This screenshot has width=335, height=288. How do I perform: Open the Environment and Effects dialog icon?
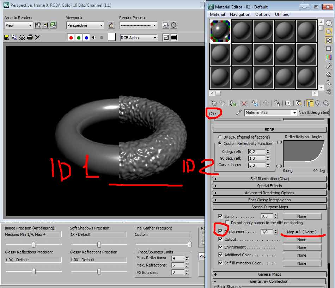(174, 25)
